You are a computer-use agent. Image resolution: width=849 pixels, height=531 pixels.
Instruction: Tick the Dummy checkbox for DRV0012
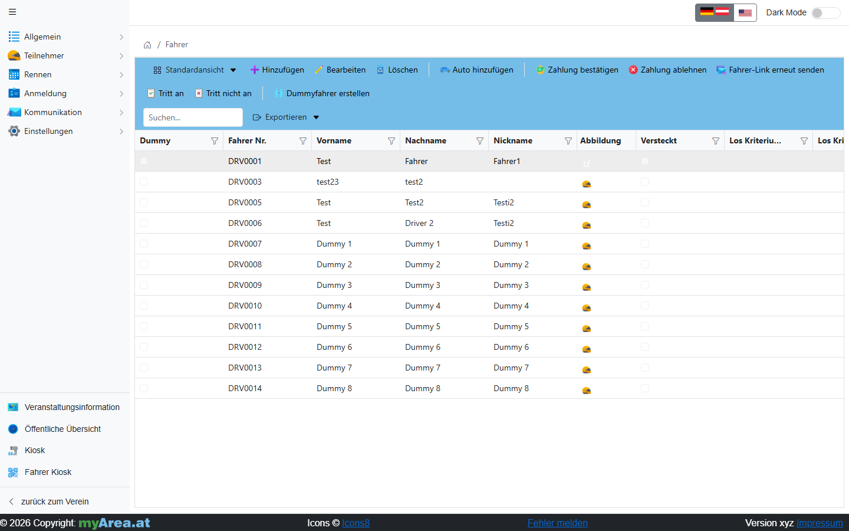click(144, 347)
